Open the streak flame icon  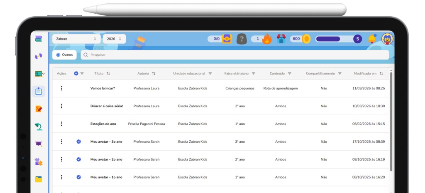point(267,39)
